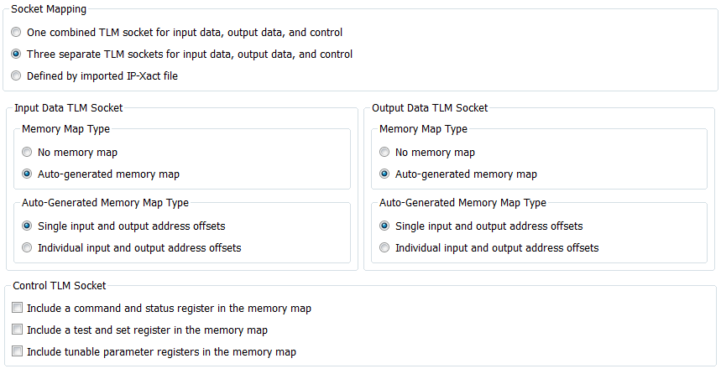Select Defined by imported IP-Xact file

[x=17, y=76]
